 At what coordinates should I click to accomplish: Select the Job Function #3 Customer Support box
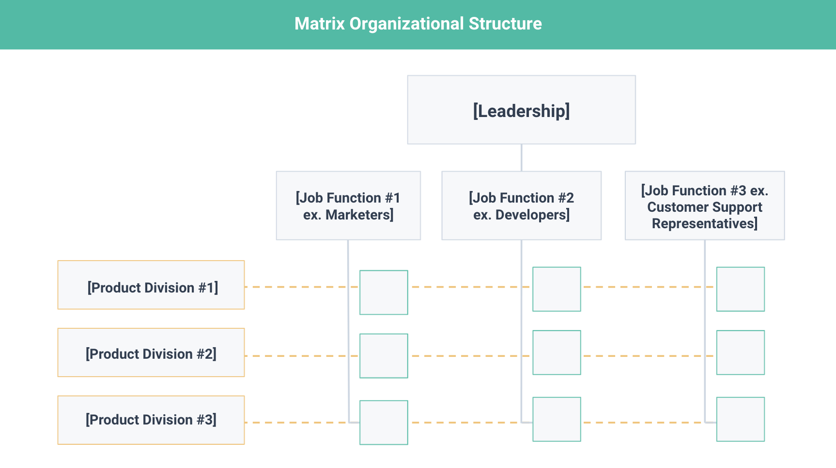(x=705, y=205)
